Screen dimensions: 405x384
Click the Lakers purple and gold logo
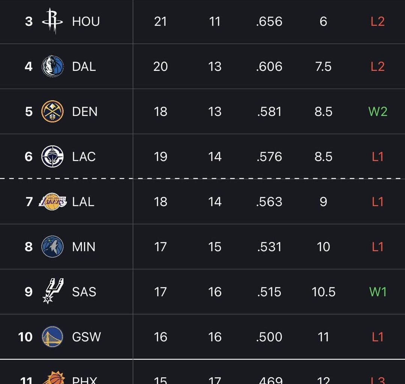pos(52,201)
